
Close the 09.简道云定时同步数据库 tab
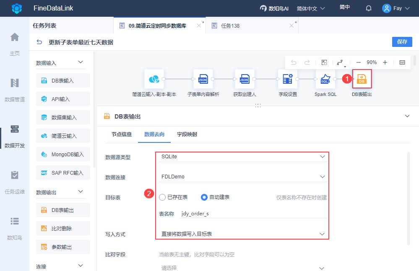point(198,26)
